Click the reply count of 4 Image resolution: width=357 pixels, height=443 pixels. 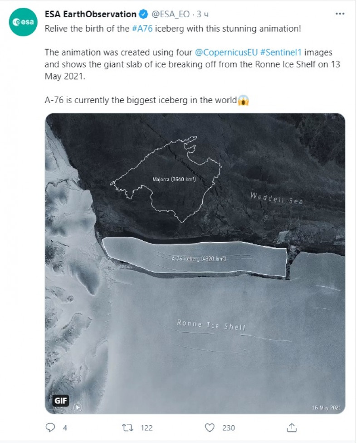pos(65,428)
